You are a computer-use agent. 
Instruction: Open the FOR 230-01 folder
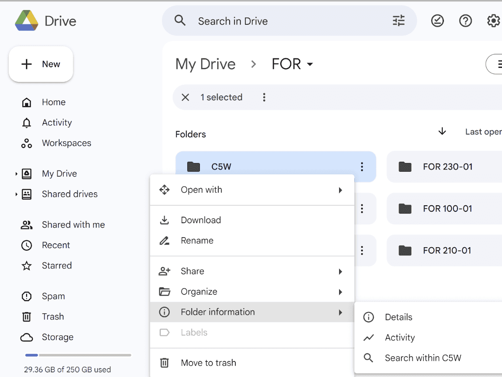(444, 166)
